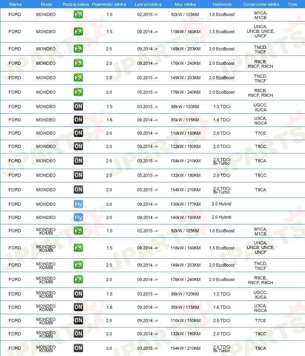Click petrol icon, Mondeo 09.2014 176kW row
Screen dimensions: 305x356
(x=78, y=63)
